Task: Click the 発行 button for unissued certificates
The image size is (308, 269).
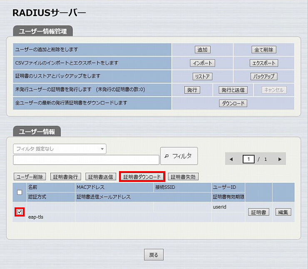Action: click(192, 90)
